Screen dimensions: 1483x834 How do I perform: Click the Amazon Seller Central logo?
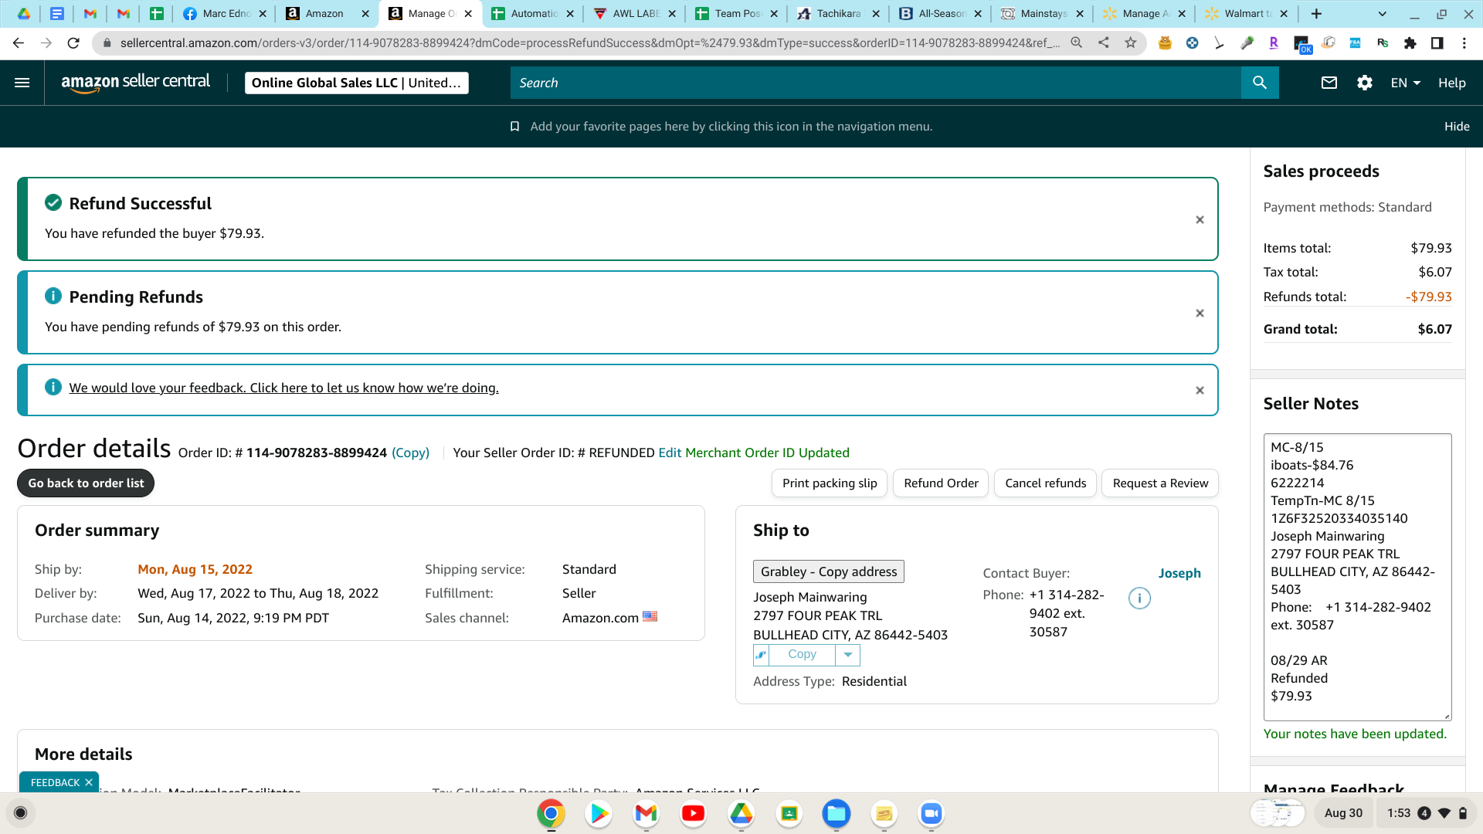135,83
